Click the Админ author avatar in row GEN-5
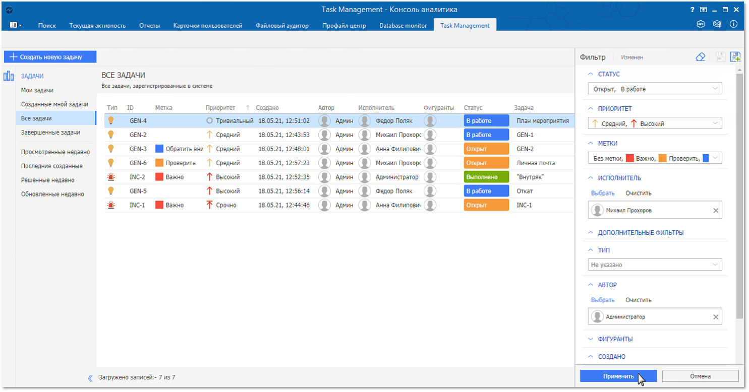 (324, 191)
